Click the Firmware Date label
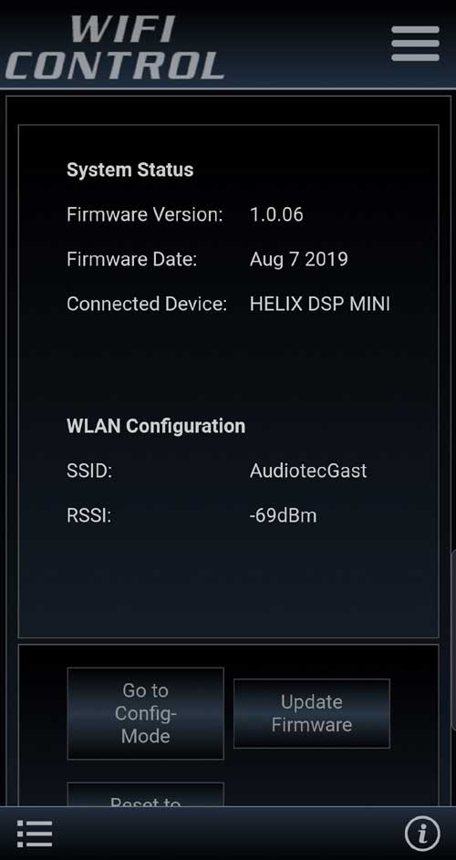456x860 pixels. (x=131, y=259)
